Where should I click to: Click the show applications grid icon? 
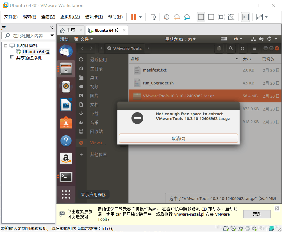pyautogui.click(x=66, y=194)
